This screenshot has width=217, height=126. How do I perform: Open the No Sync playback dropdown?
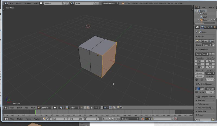(130, 119)
